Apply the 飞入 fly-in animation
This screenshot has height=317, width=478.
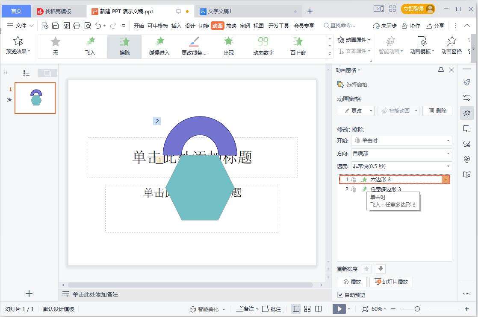point(90,46)
